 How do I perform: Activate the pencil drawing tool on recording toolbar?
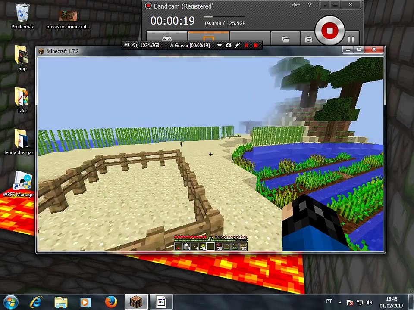(x=237, y=45)
